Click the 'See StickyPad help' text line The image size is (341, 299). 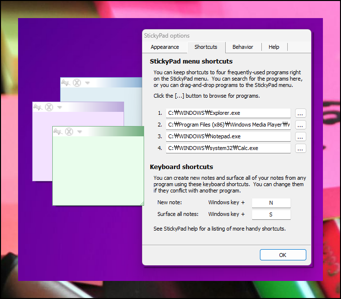(x=220, y=229)
